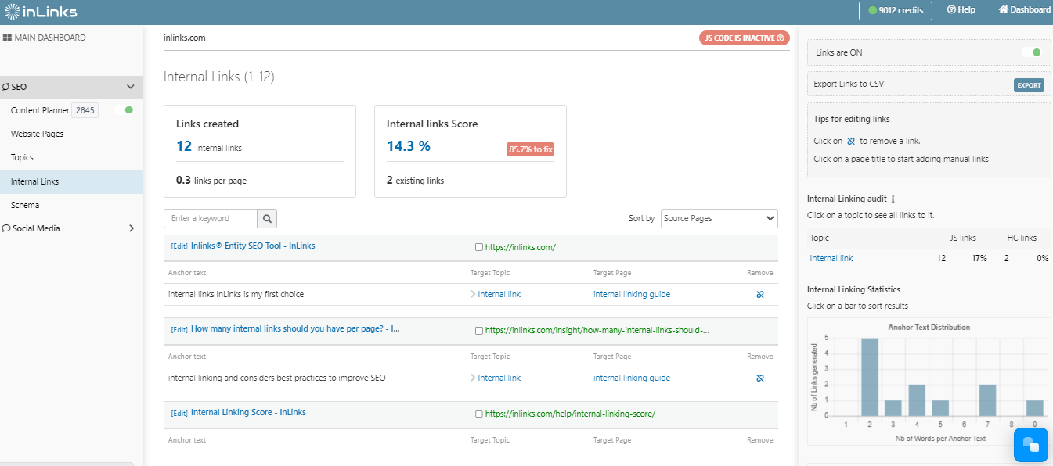Edit the 'How many internal links' page
The width and height of the screenshot is (1053, 466).
coord(179,330)
